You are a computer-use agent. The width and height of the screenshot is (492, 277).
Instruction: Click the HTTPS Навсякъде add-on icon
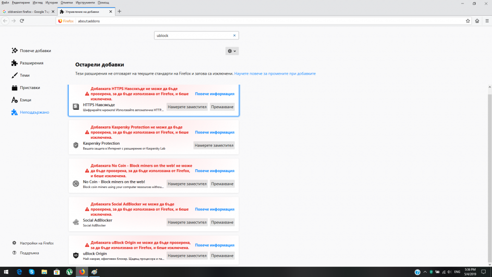click(x=76, y=107)
